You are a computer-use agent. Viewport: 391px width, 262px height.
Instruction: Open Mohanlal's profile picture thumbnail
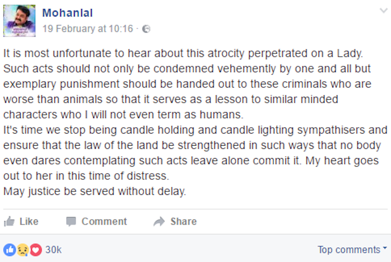click(19, 21)
